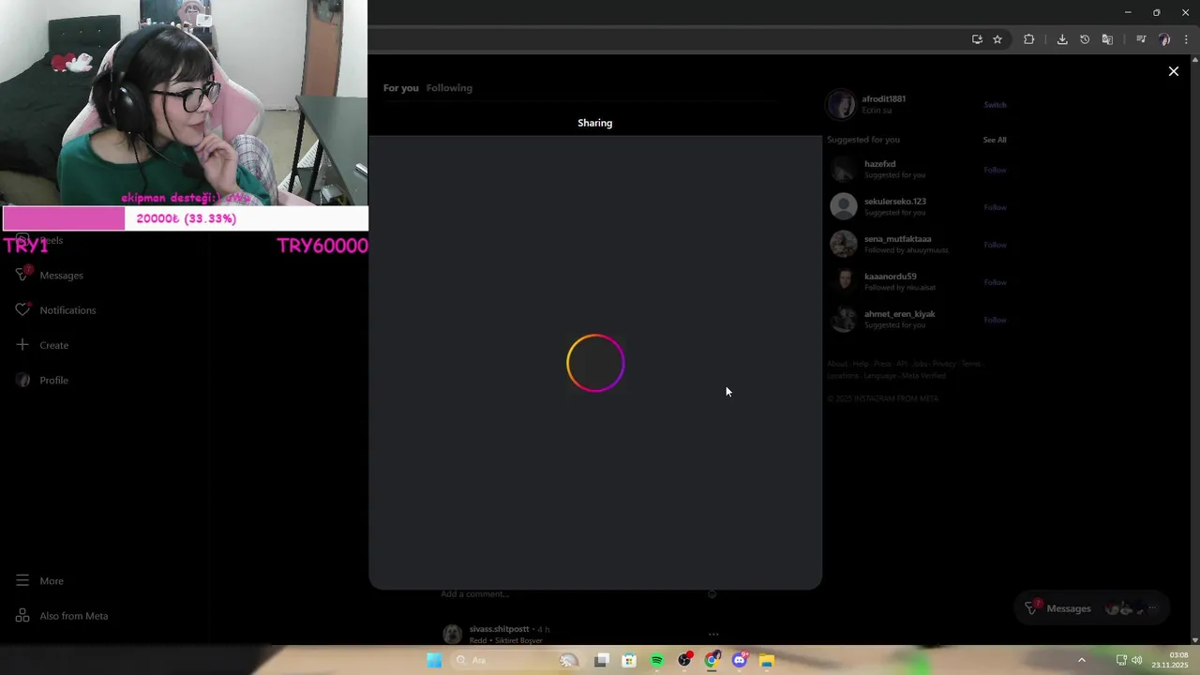The image size is (1200, 675).
Task: Click the install app icon in address bar
Action: click(977, 39)
